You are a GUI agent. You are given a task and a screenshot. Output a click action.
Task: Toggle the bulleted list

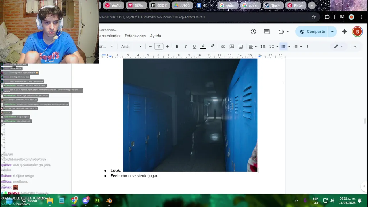(x=283, y=47)
